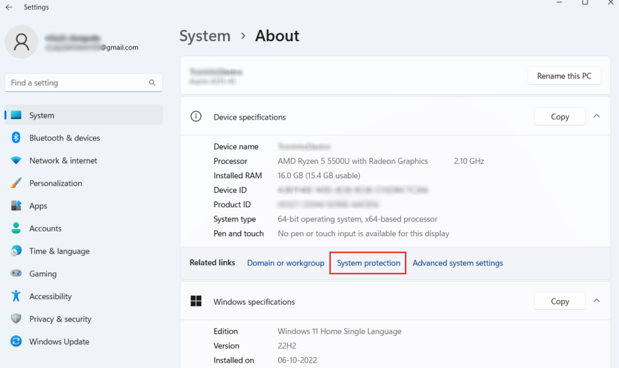Collapse the Windows specifications section chevron
The image size is (619, 368).
point(597,301)
